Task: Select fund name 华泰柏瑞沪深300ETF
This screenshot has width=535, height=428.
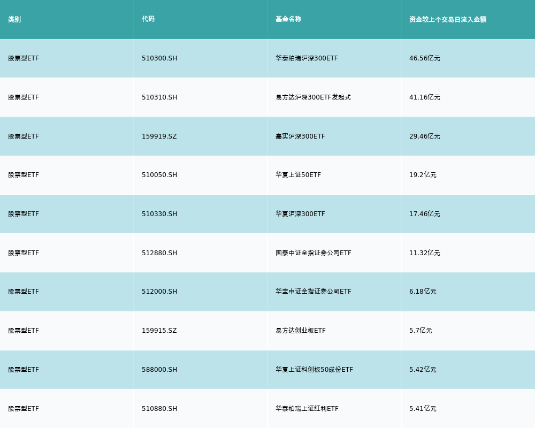Action: (x=307, y=58)
